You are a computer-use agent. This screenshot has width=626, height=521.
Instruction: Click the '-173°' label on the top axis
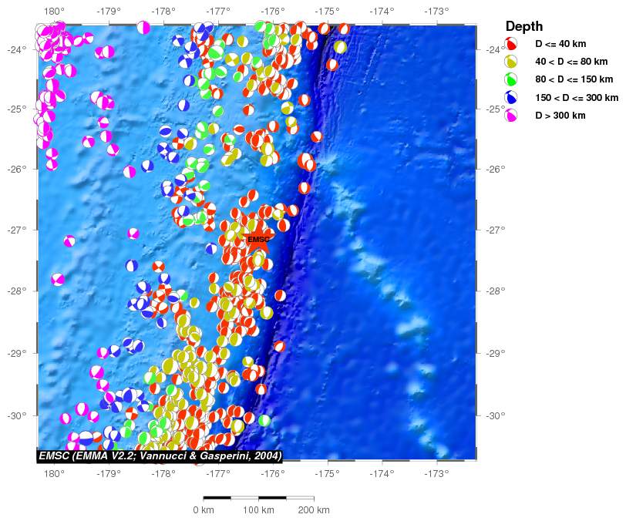click(437, 12)
